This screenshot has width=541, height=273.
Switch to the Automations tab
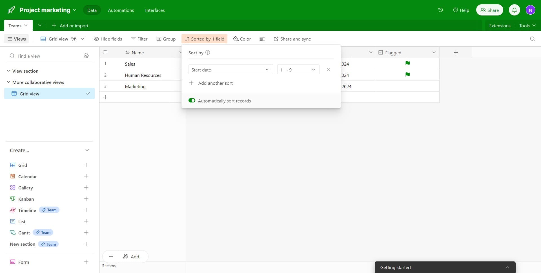[121, 10]
